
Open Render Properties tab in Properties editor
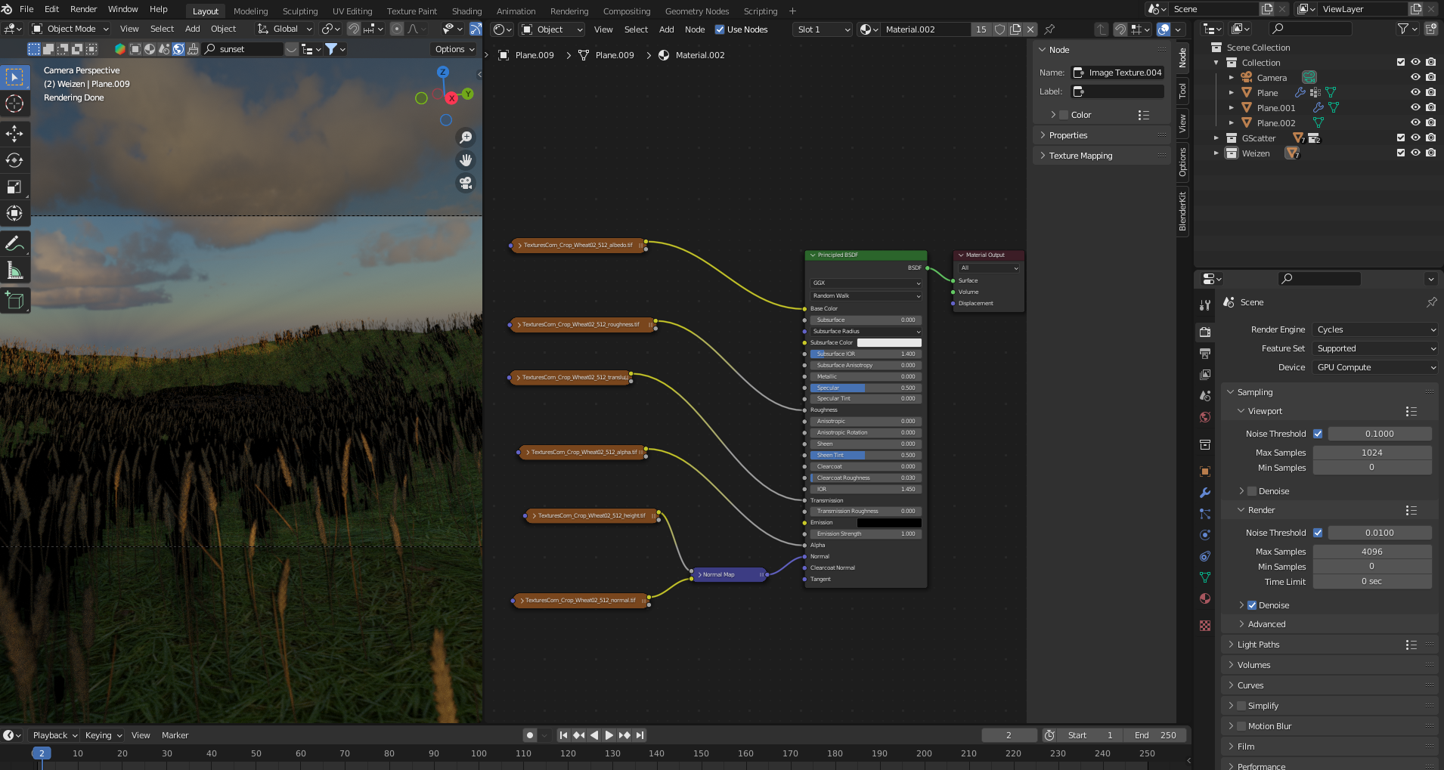point(1205,332)
